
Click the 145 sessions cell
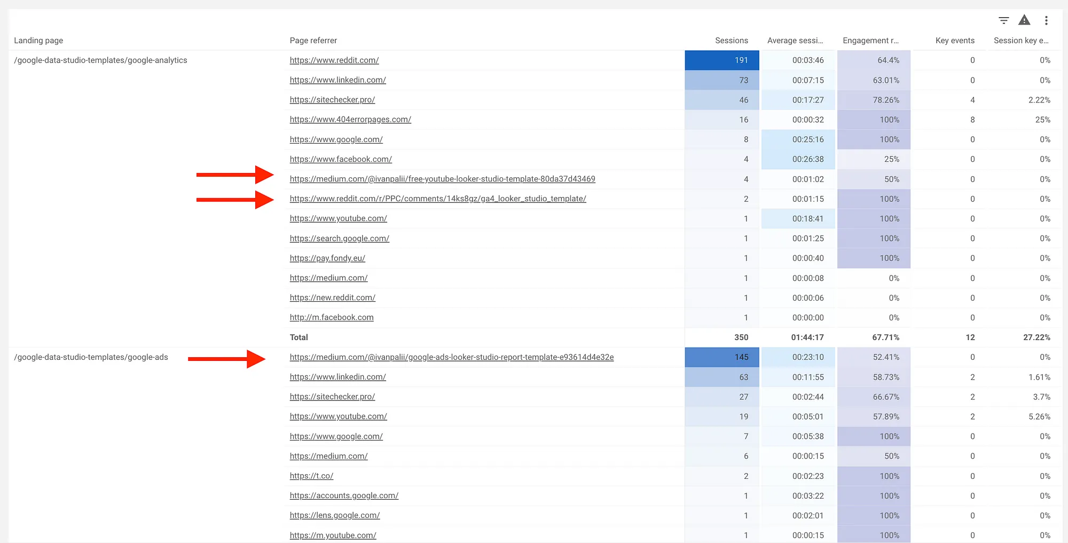coord(722,357)
